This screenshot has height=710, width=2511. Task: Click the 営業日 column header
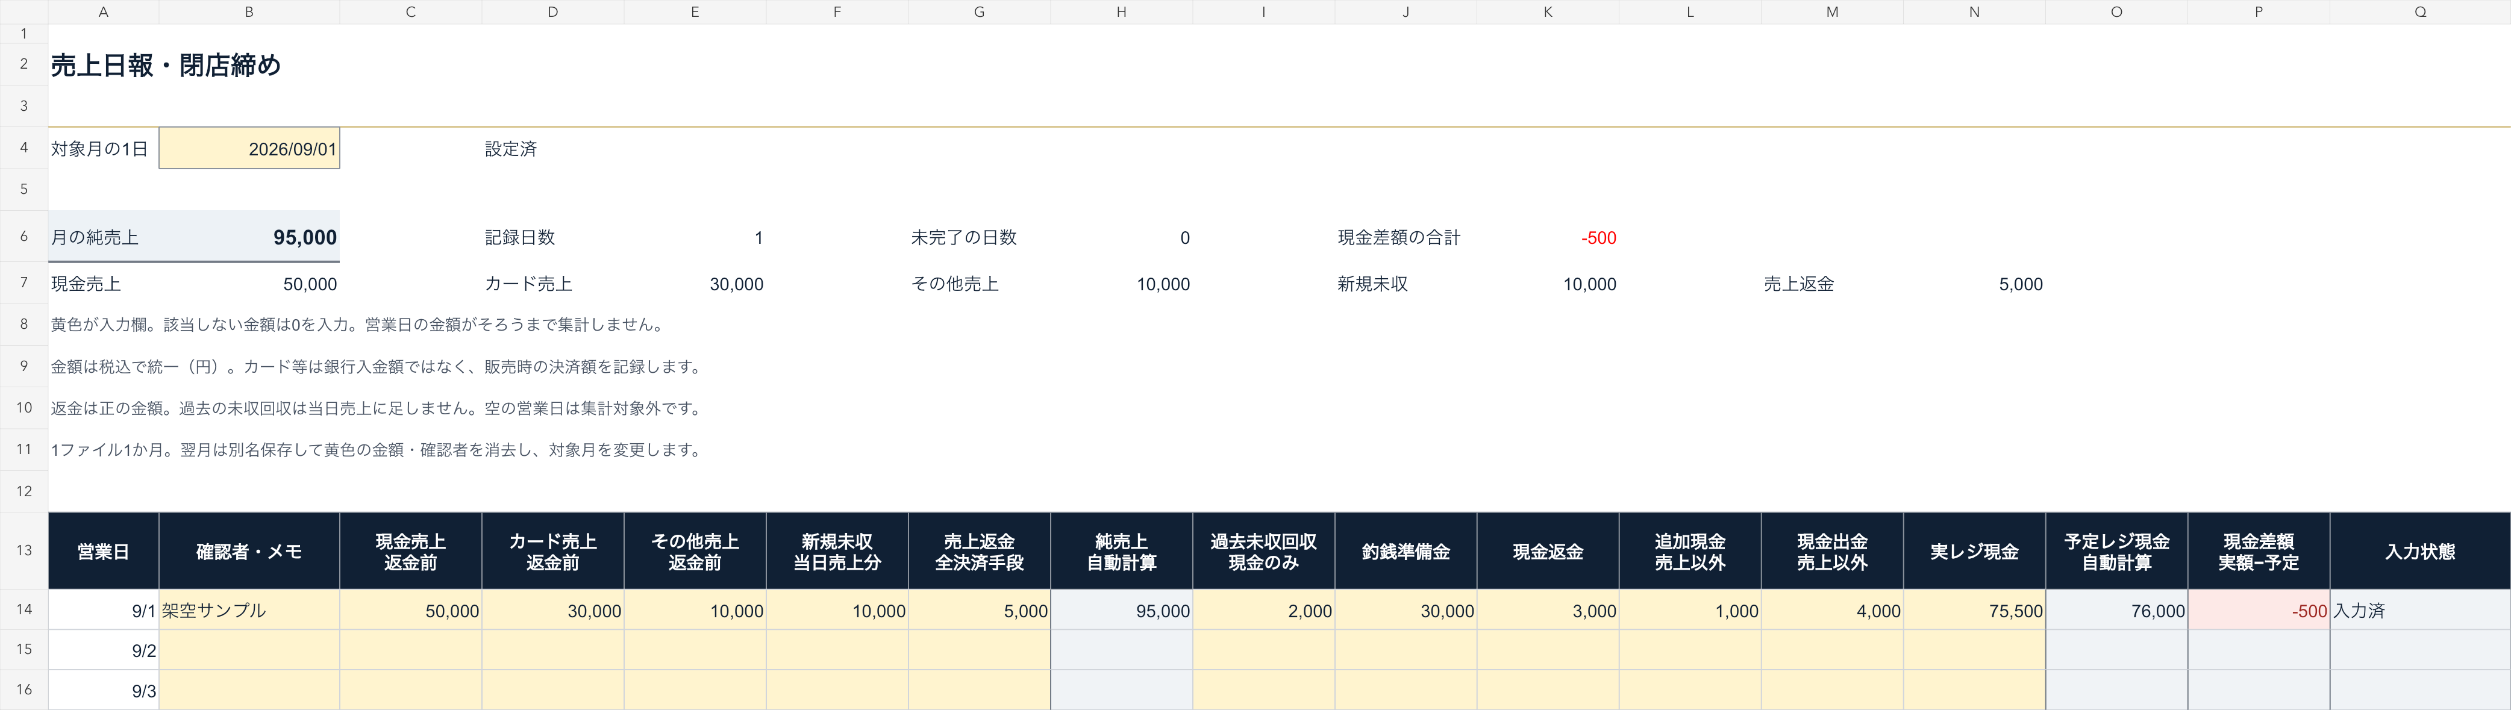[x=104, y=551]
